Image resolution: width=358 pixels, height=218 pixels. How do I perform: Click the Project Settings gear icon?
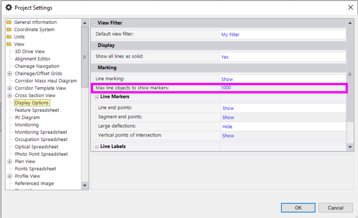(8, 7)
